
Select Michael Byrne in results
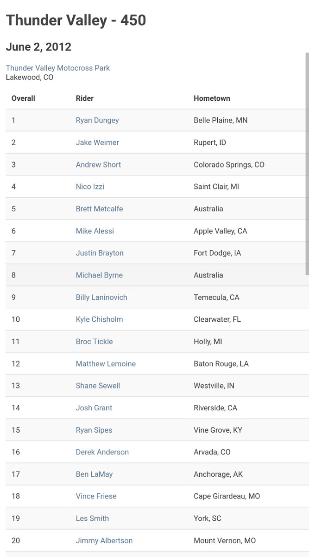[x=99, y=275]
